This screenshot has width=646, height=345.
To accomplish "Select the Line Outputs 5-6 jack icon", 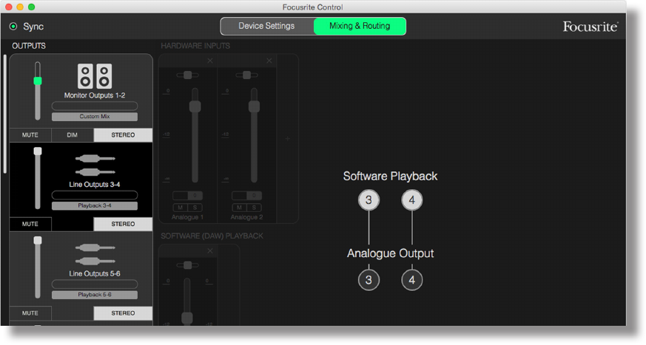I will (95, 254).
